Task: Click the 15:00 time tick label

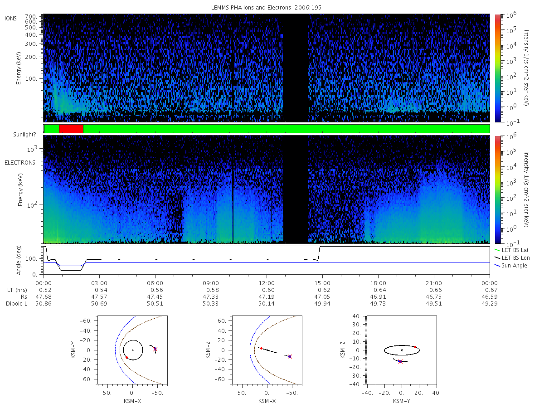Action: pyautogui.click(x=322, y=283)
